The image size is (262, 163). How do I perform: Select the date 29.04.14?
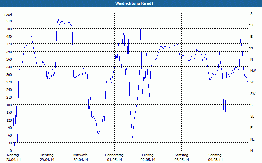coord(47,160)
